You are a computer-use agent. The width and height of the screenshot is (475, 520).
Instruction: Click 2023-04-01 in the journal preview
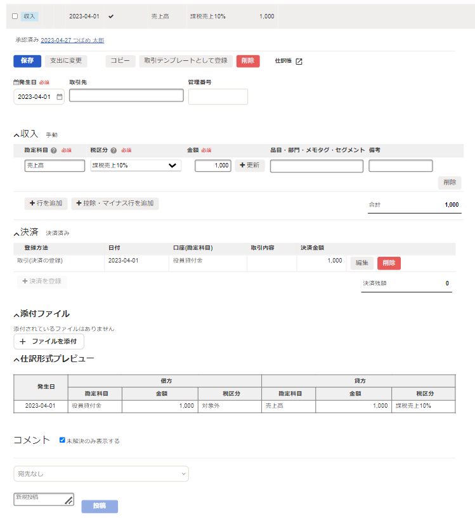pos(41,406)
